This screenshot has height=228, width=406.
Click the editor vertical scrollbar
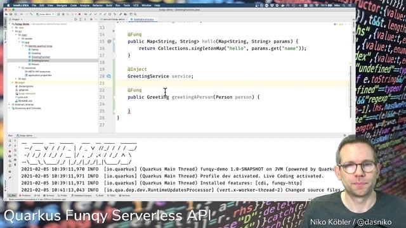pyautogui.click(x=351, y=92)
